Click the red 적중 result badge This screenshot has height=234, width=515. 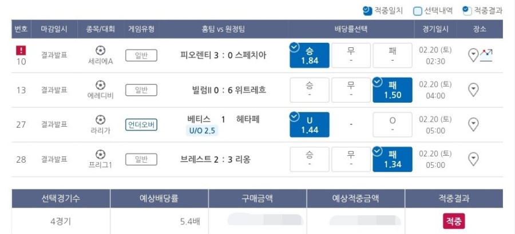[454, 221]
